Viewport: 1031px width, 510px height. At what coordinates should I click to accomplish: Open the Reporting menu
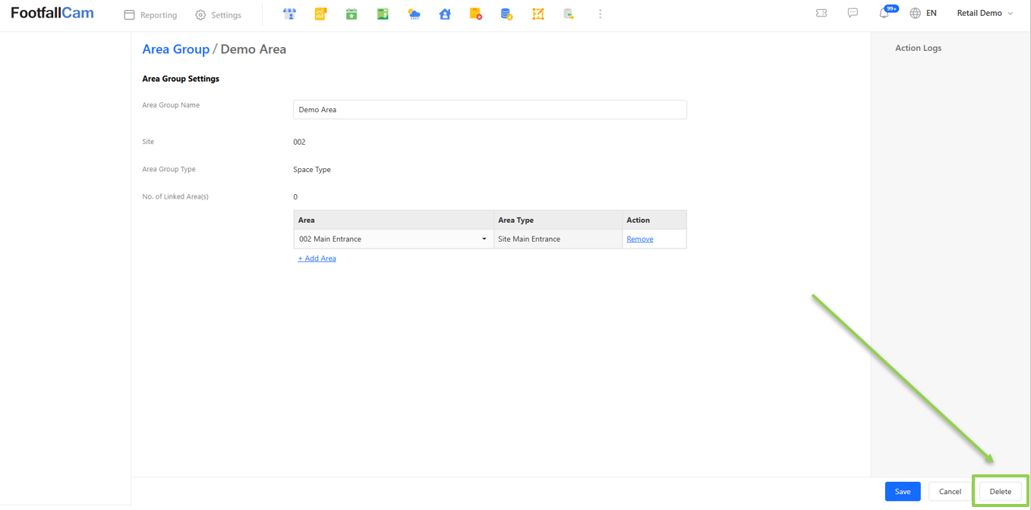tap(150, 15)
